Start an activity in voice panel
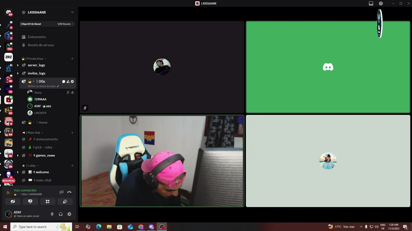The width and height of the screenshot is (412, 231). 48,201
